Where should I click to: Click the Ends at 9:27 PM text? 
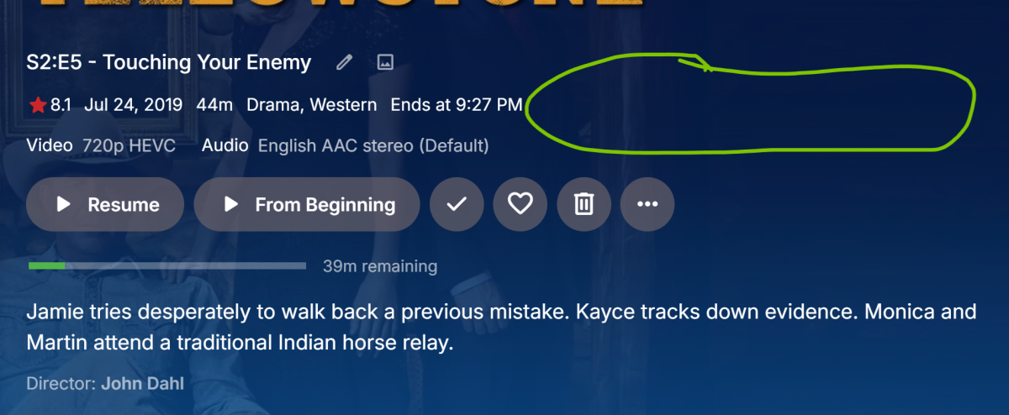click(x=457, y=106)
